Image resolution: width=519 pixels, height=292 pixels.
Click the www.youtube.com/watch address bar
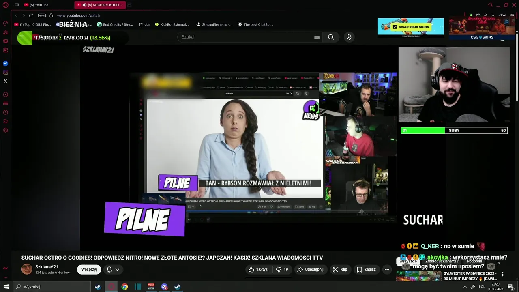point(78,15)
